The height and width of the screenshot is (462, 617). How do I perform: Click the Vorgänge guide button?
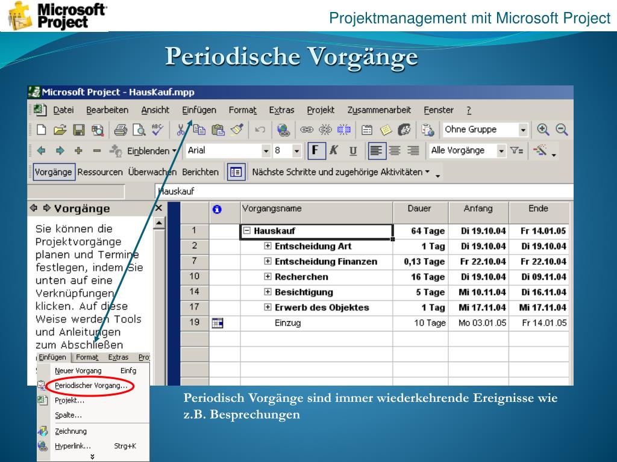(x=54, y=172)
